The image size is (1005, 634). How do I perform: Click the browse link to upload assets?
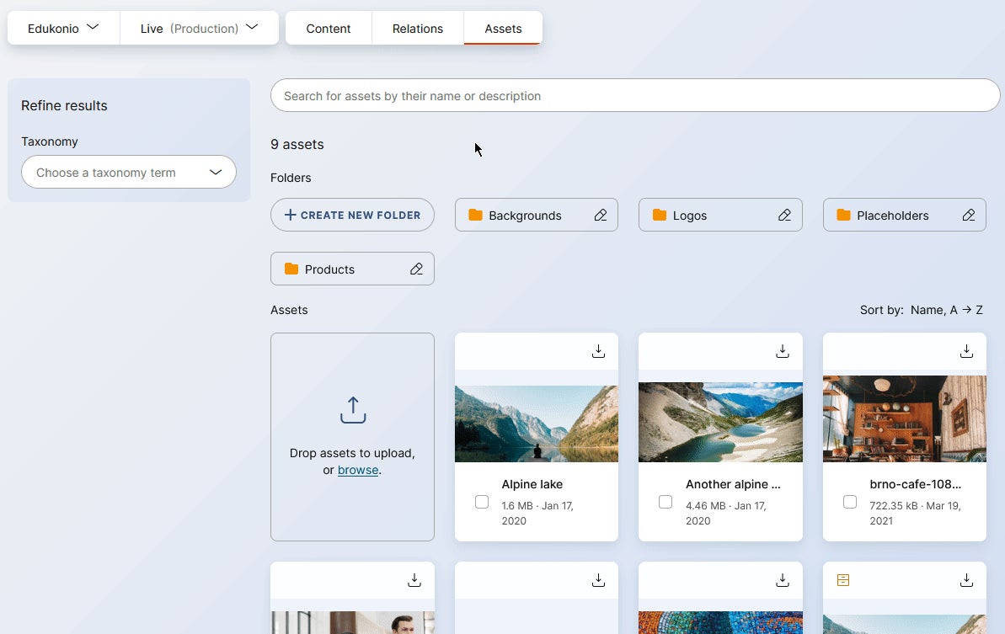[357, 470]
